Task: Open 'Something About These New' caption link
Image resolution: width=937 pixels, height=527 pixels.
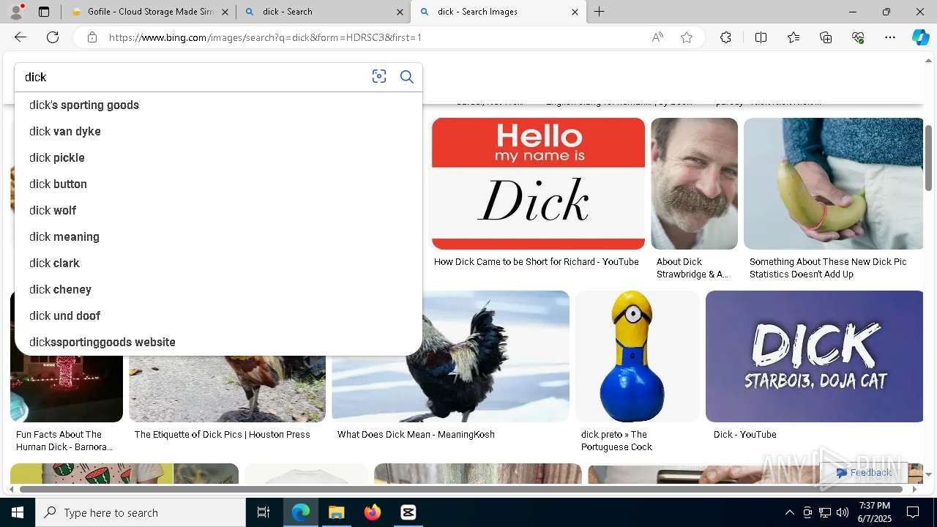Action: [x=828, y=268]
